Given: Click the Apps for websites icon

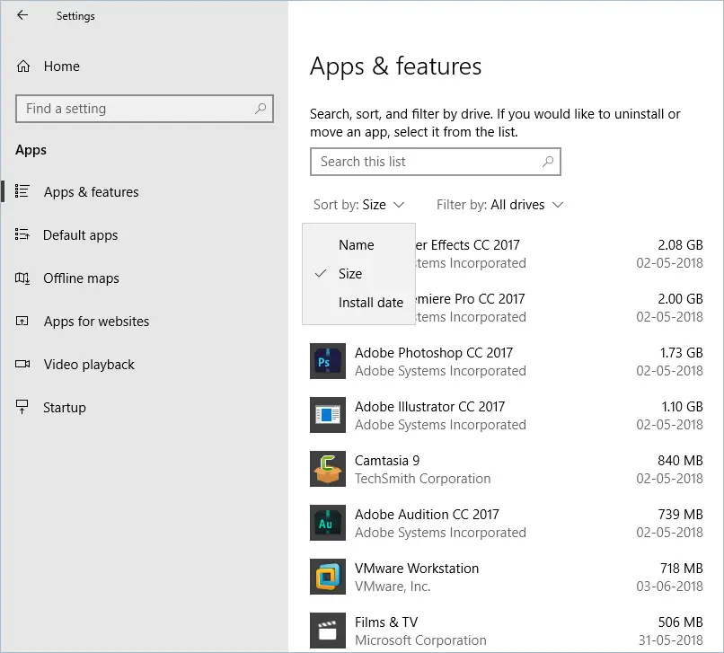Looking at the screenshot, I should [22, 321].
